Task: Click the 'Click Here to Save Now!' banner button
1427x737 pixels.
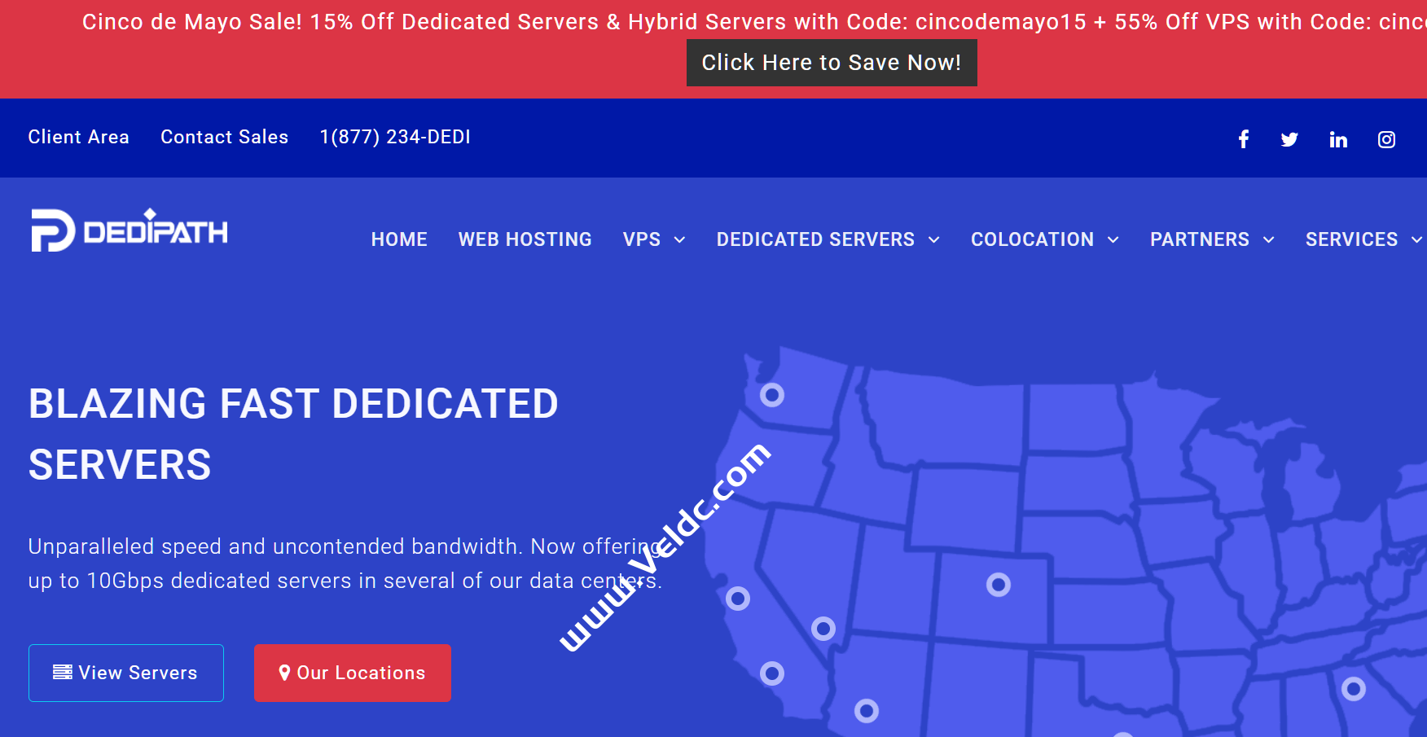Action: tap(831, 63)
